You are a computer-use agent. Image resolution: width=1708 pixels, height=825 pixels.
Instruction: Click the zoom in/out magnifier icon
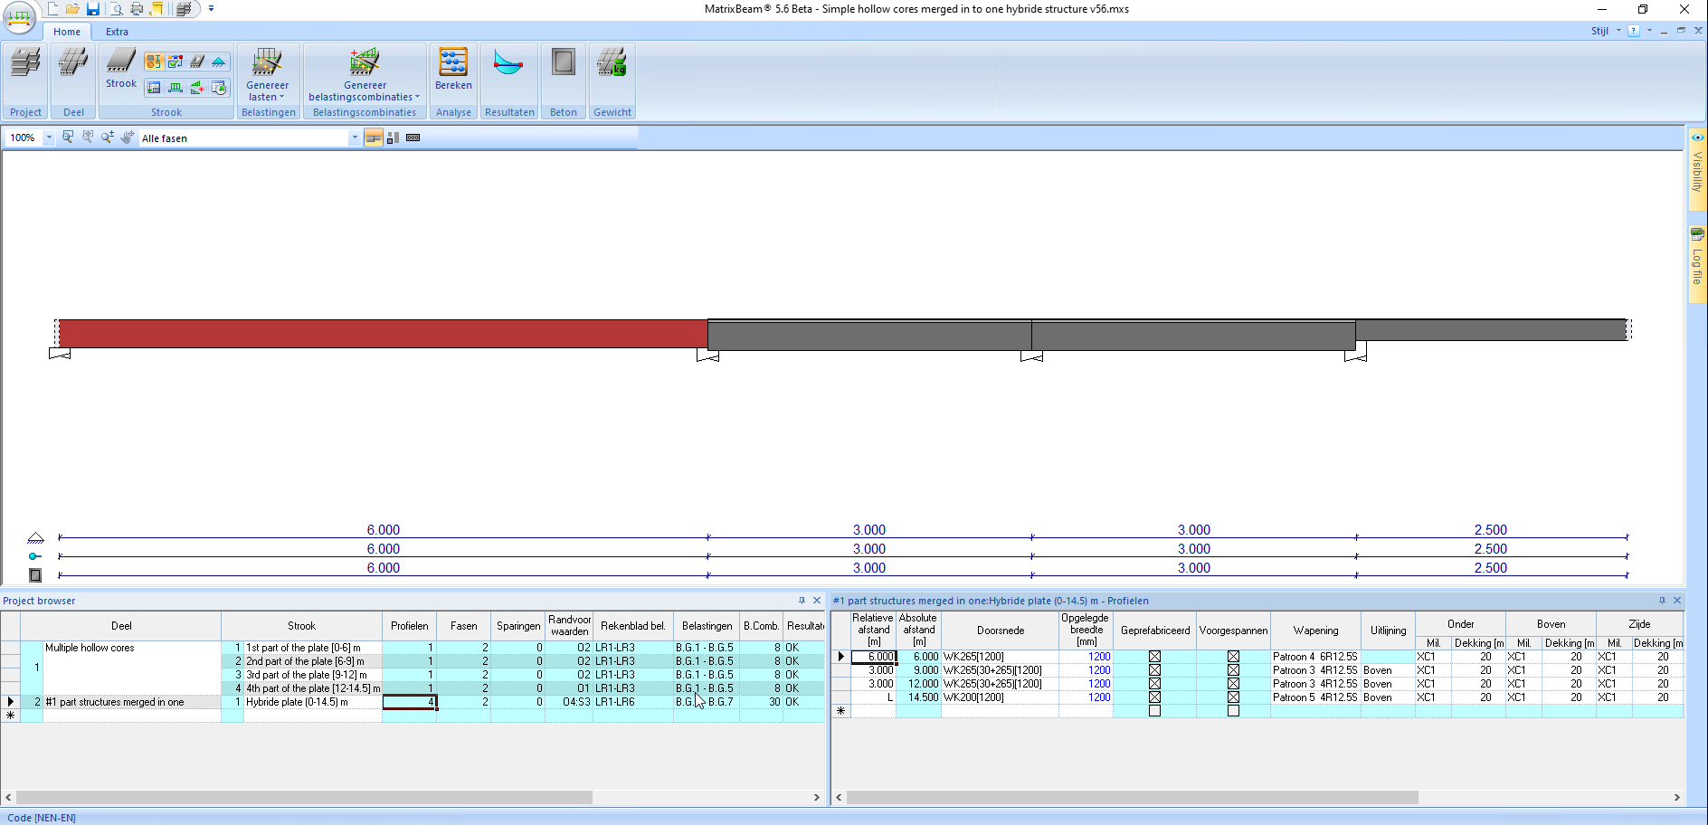pos(108,137)
